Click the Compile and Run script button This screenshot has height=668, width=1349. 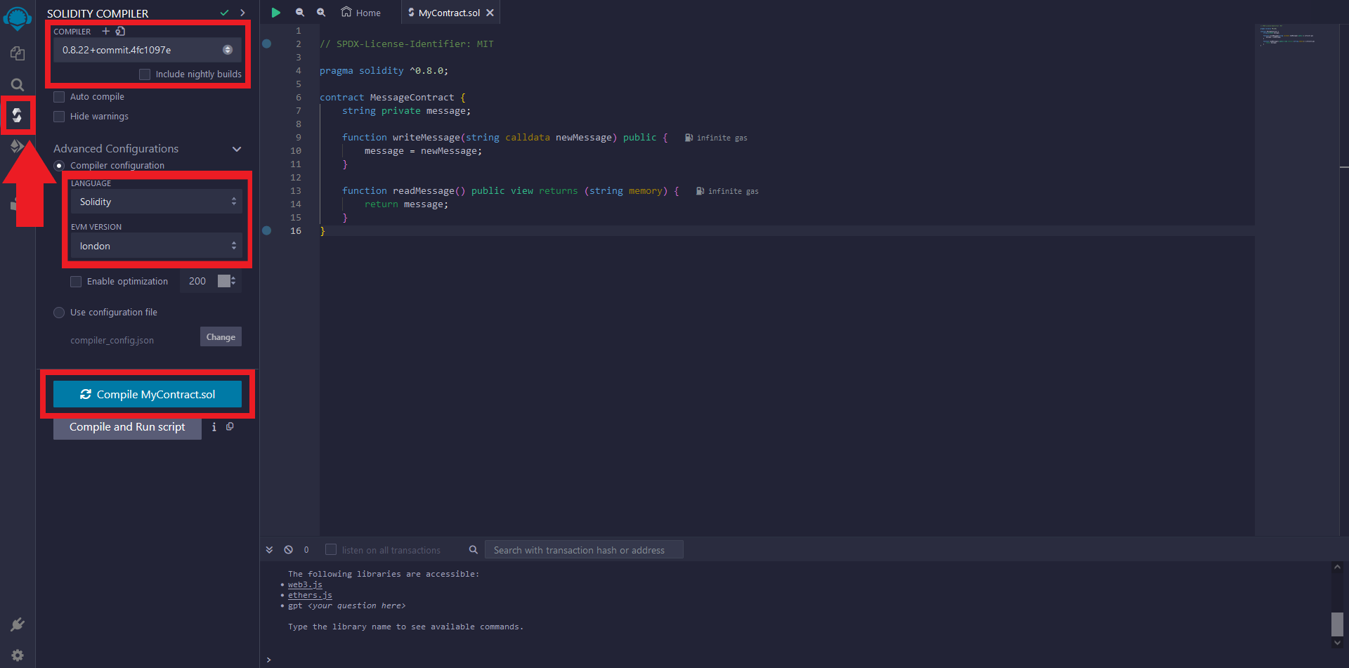tap(127, 427)
